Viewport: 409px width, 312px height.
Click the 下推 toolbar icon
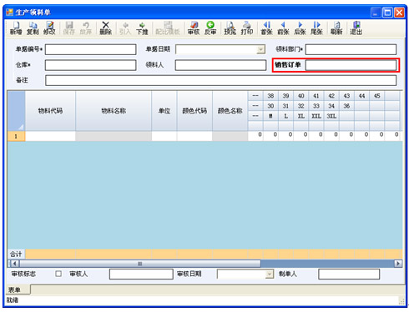coord(142,28)
